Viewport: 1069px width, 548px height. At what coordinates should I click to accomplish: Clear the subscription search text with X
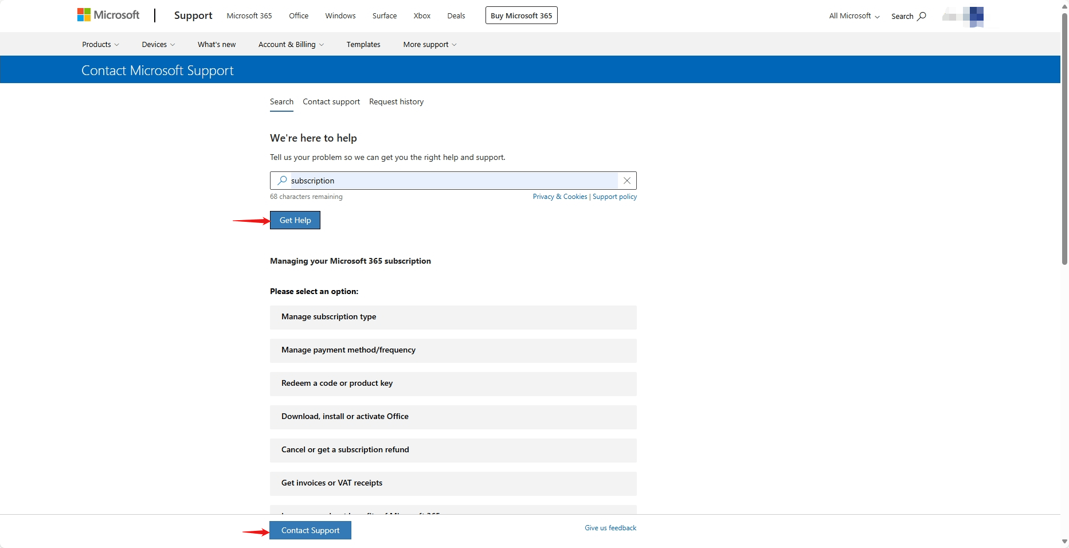627,181
